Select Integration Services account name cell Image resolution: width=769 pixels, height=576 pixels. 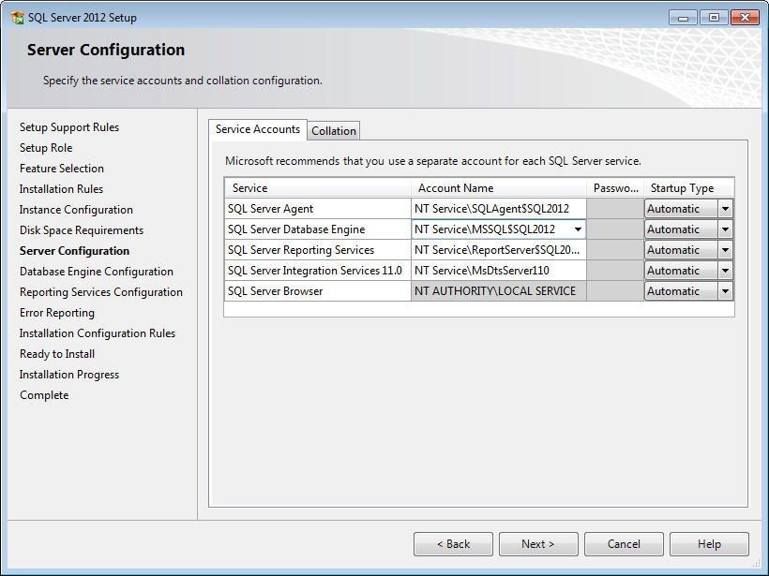pos(499,271)
